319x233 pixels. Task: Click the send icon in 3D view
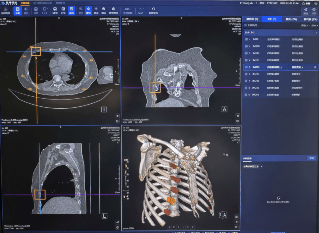[x=236, y=222]
